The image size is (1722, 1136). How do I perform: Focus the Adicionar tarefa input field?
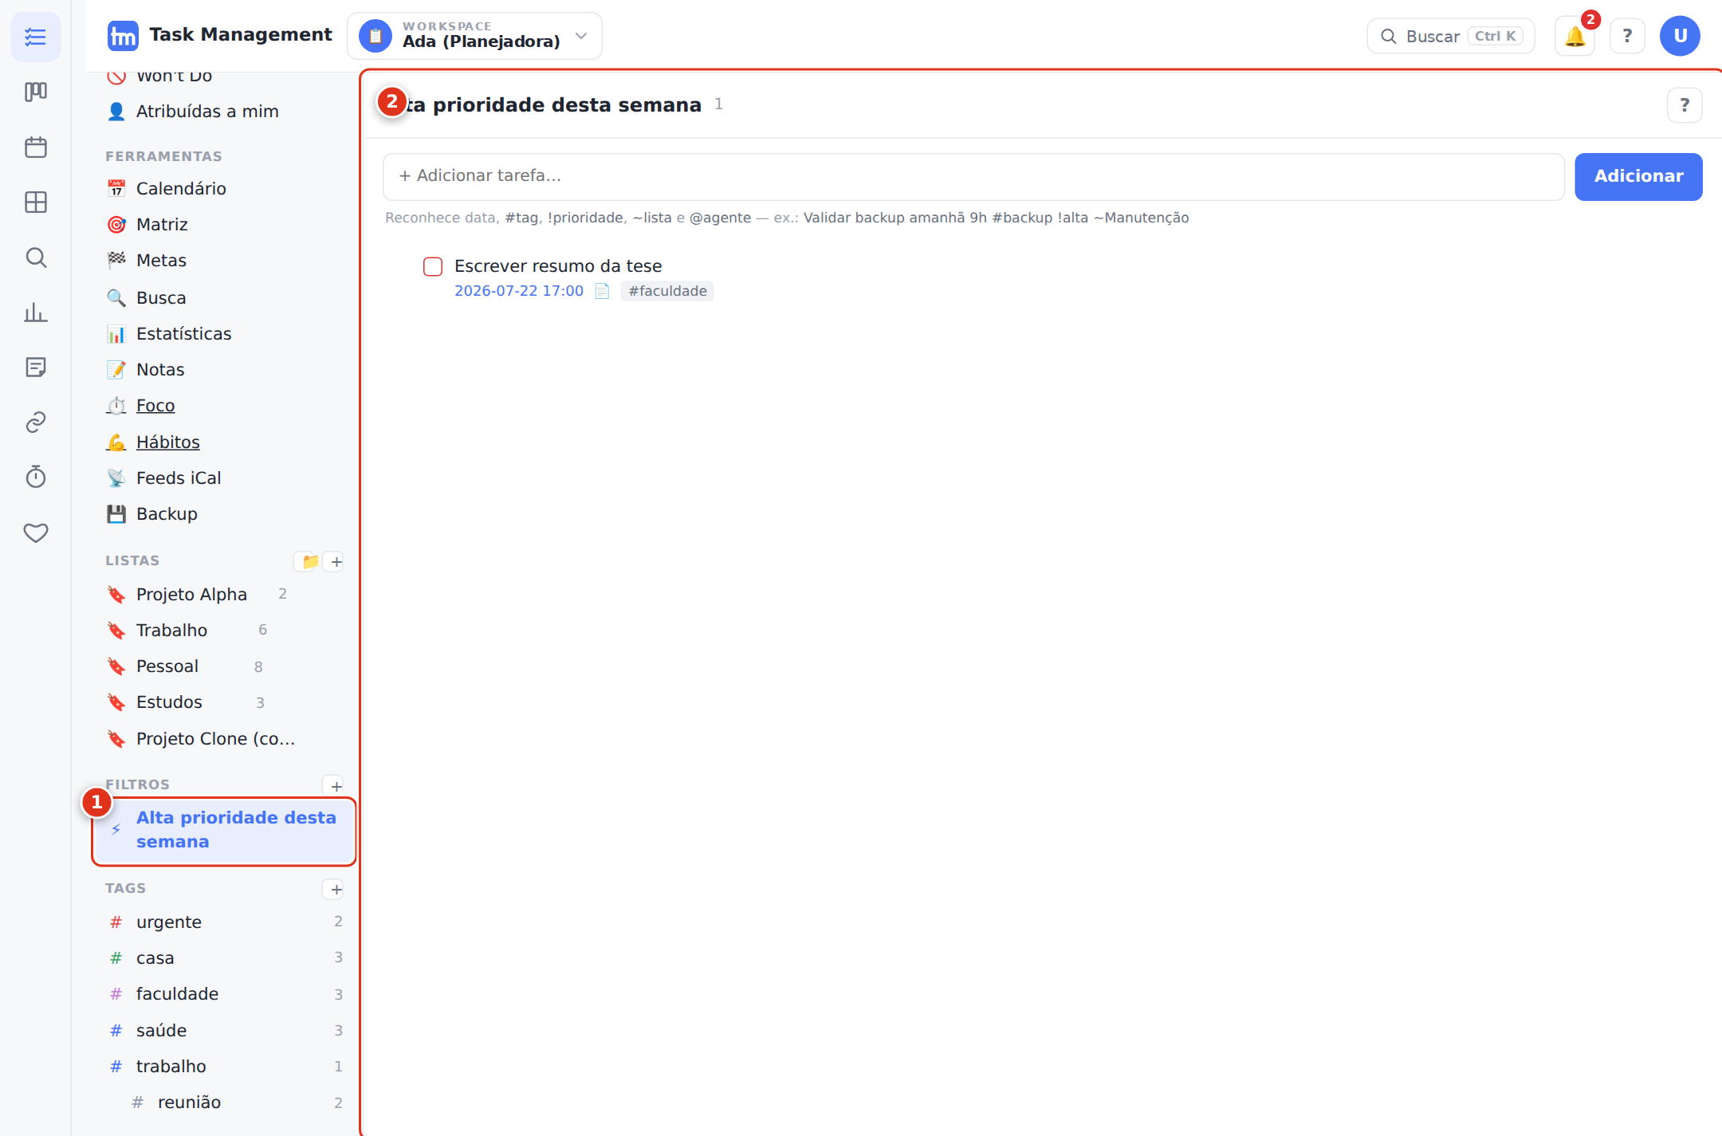click(x=973, y=176)
